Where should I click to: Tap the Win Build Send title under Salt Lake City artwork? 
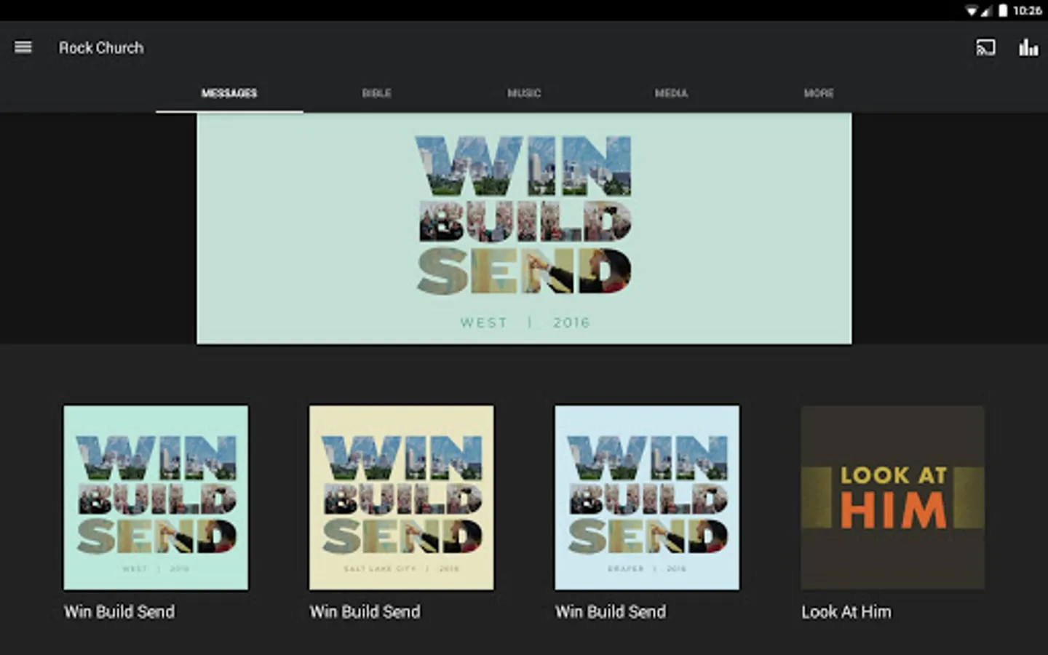(365, 612)
